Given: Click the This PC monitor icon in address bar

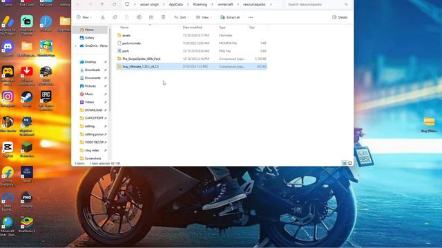Looking at the screenshot, I should (x=127, y=5).
